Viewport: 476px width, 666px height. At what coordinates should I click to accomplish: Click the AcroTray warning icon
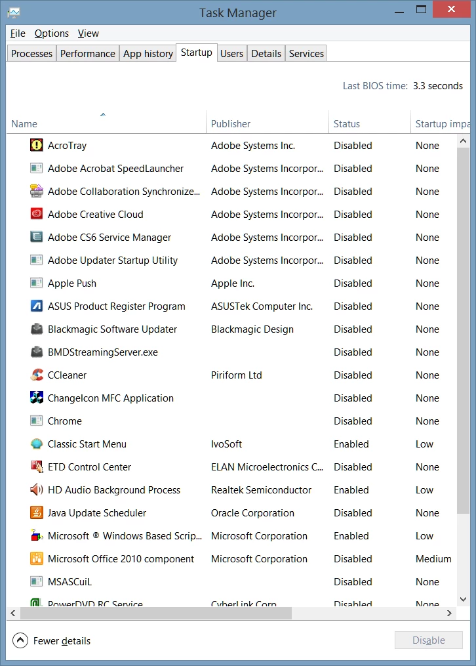pos(37,145)
